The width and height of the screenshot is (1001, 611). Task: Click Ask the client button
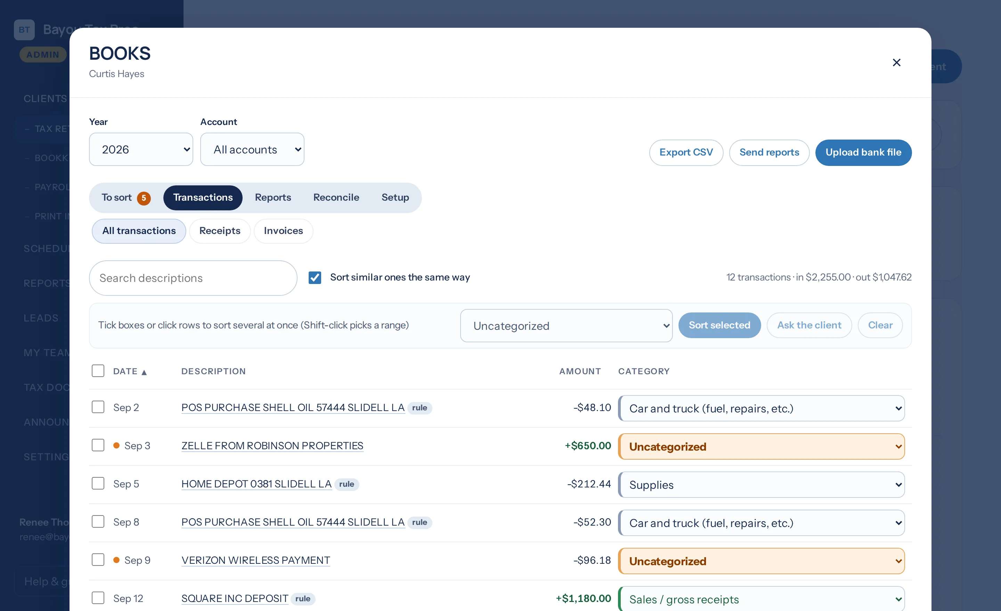point(809,325)
